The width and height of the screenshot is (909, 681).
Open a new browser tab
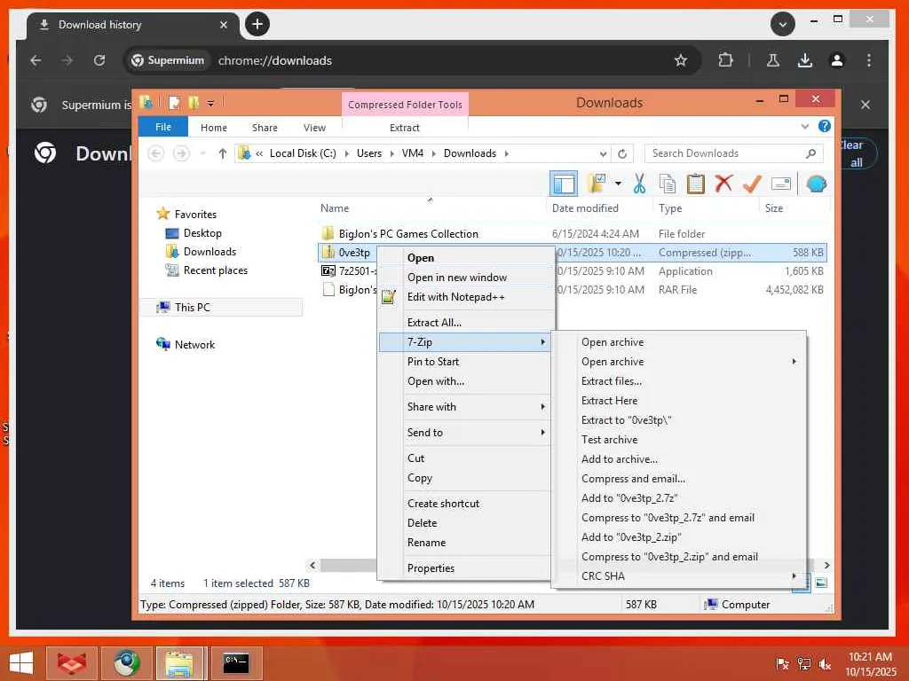coord(257,24)
